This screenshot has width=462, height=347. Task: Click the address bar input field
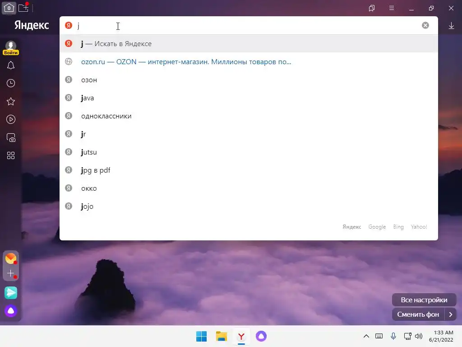pyautogui.click(x=248, y=26)
